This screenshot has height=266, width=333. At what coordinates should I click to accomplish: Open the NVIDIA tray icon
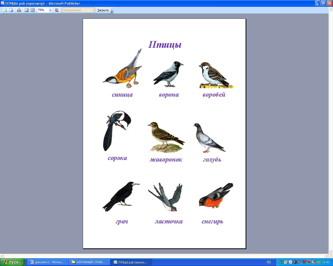click(318, 262)
